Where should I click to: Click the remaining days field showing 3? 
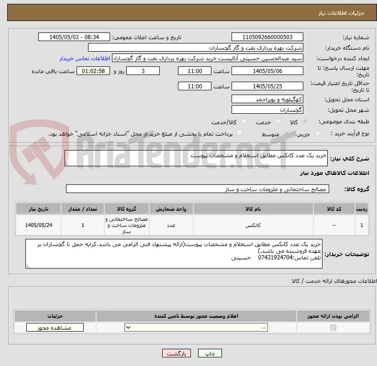[x=143, y=71]
